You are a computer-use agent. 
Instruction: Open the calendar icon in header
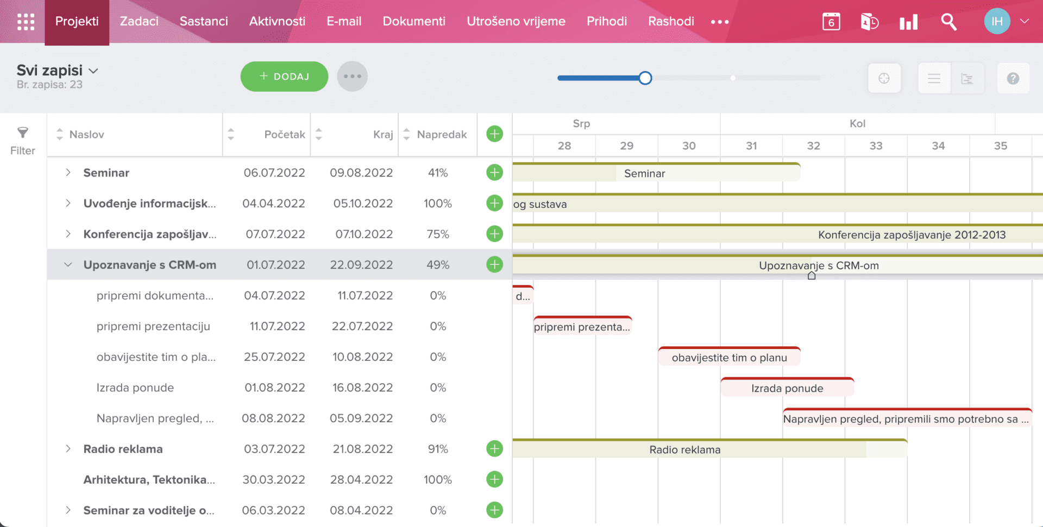tap(831, 22)
